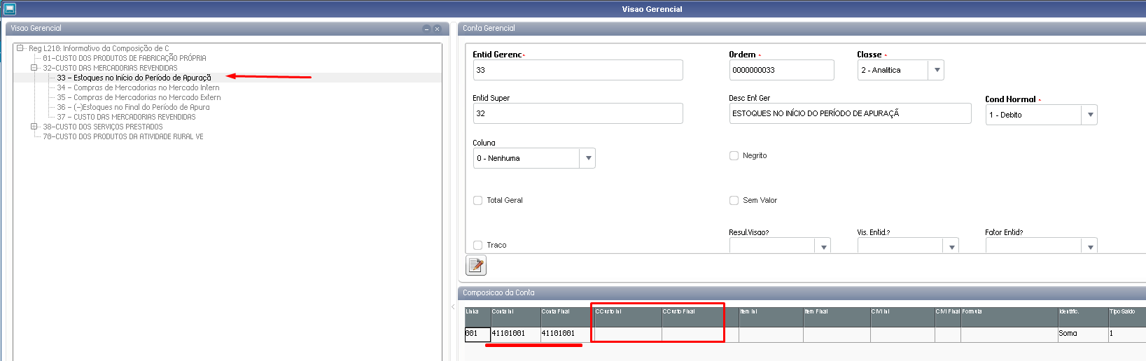This screenshot has height=361, width=1146.
Task: Expand the 38-CUSTO DOS SERVIÇOS PRESTADOS node
Action: pyautogui.click(x=34, y=127)
